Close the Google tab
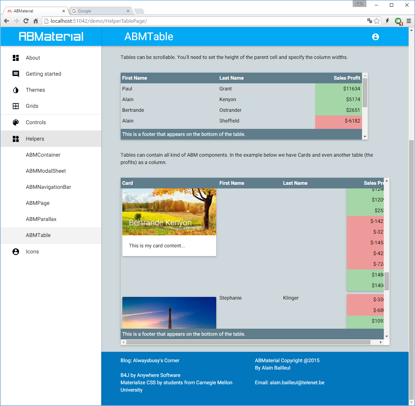The image size is (415, 406). point(128,11)
